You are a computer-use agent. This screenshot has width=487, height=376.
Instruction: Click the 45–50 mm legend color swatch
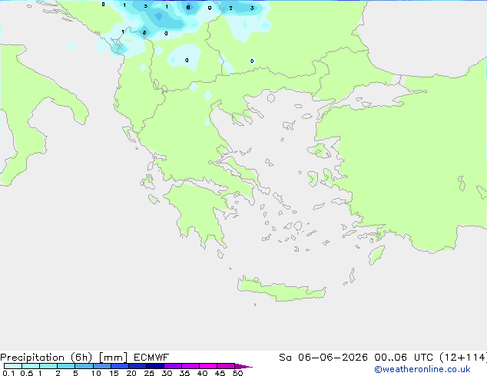tap(226, 366)
